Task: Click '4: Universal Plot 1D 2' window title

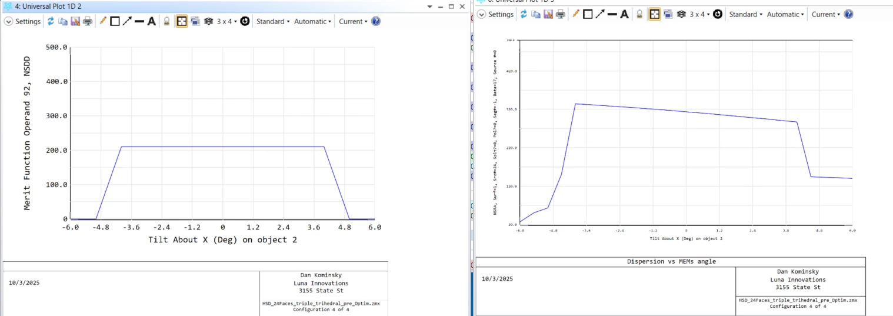Action: [48, 6]
